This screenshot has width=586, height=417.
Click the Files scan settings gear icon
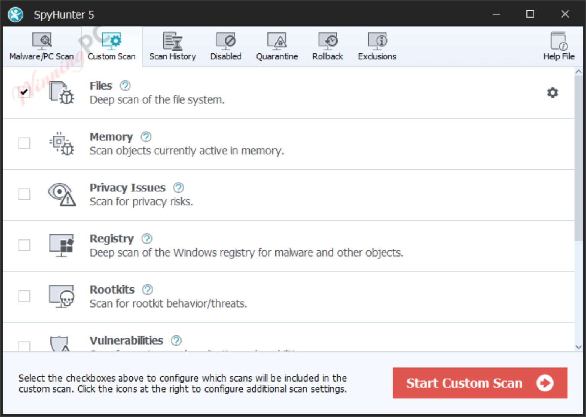click(552, 93)
